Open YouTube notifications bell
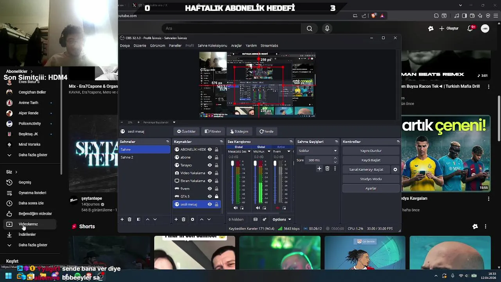This screenshot has width=501, height=282. click(471, 28)
